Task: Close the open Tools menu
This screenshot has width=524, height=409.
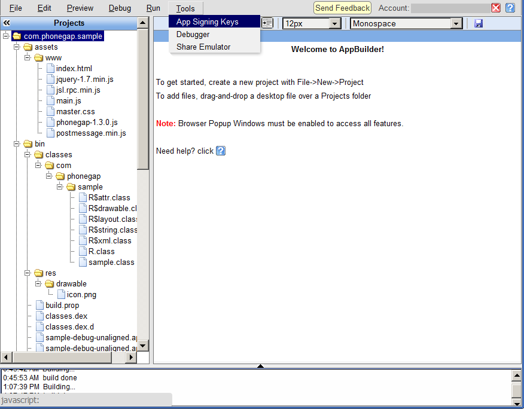Action: click(185, 8)
